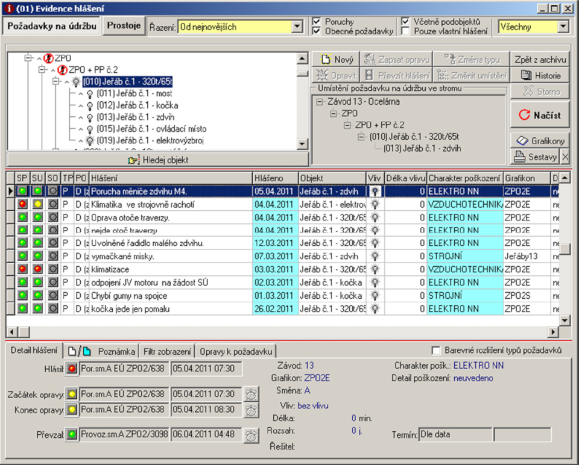Collapse the ZPO tree node
Image resolution: width=579 pixels, height=465 pixels.
click(28, 58)
